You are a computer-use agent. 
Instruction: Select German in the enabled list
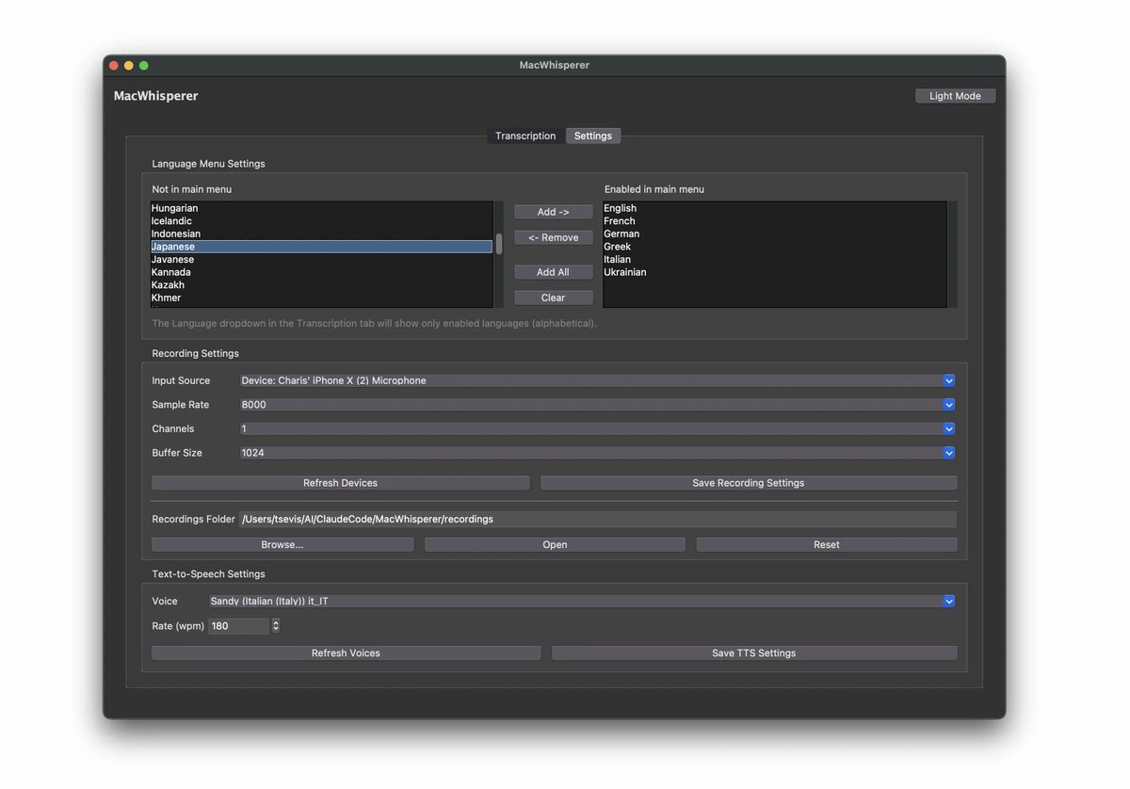774,233
